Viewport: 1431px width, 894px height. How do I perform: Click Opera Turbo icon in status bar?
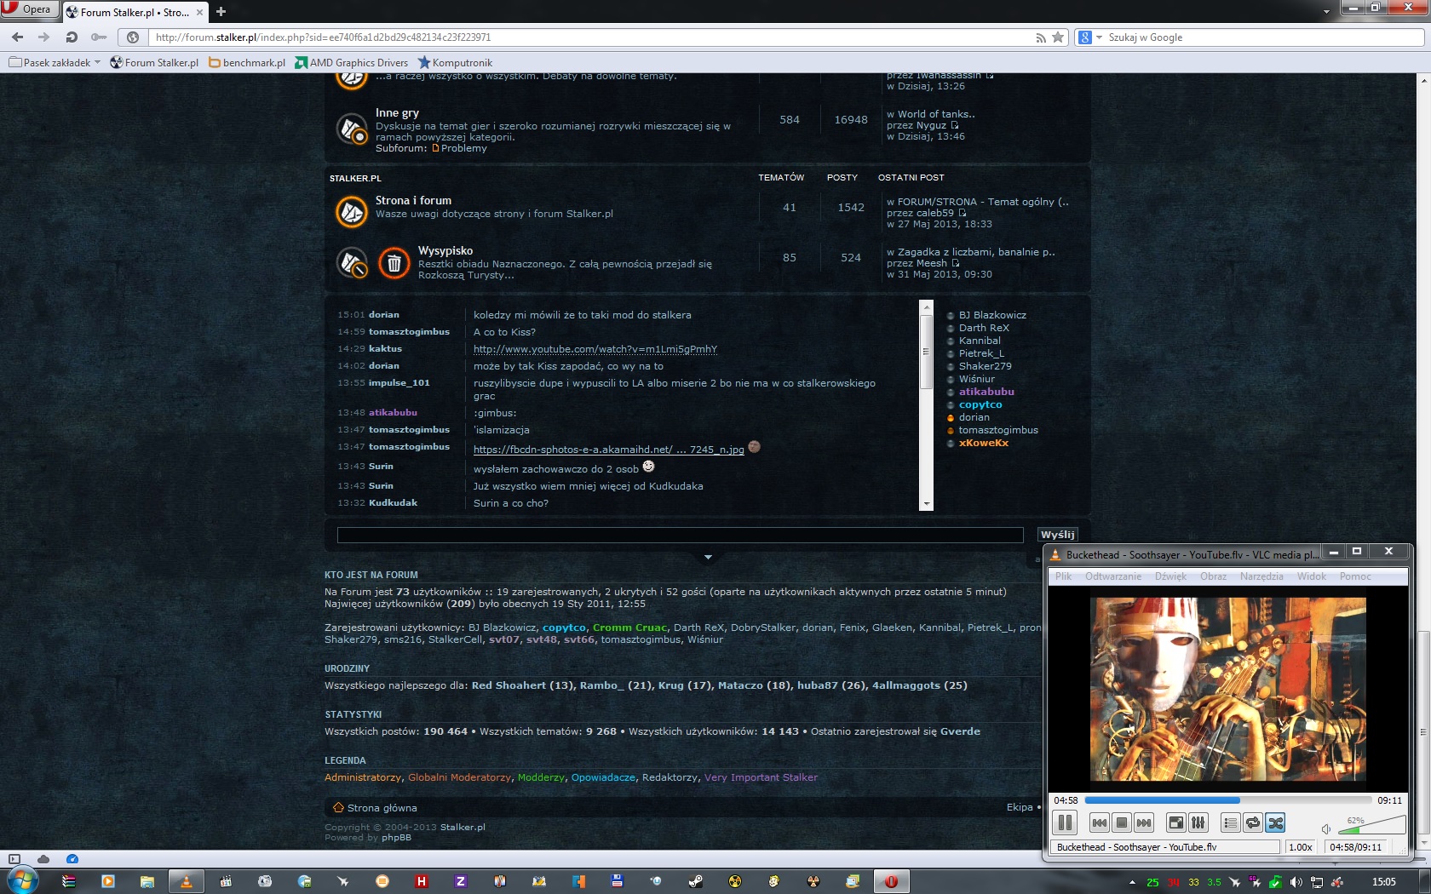point(72,859)
